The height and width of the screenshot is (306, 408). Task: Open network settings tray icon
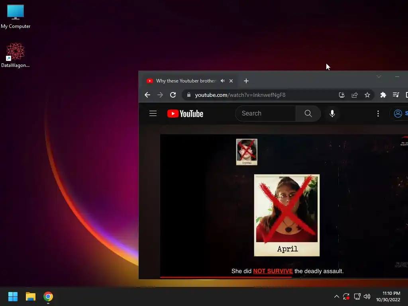point(357,296)
